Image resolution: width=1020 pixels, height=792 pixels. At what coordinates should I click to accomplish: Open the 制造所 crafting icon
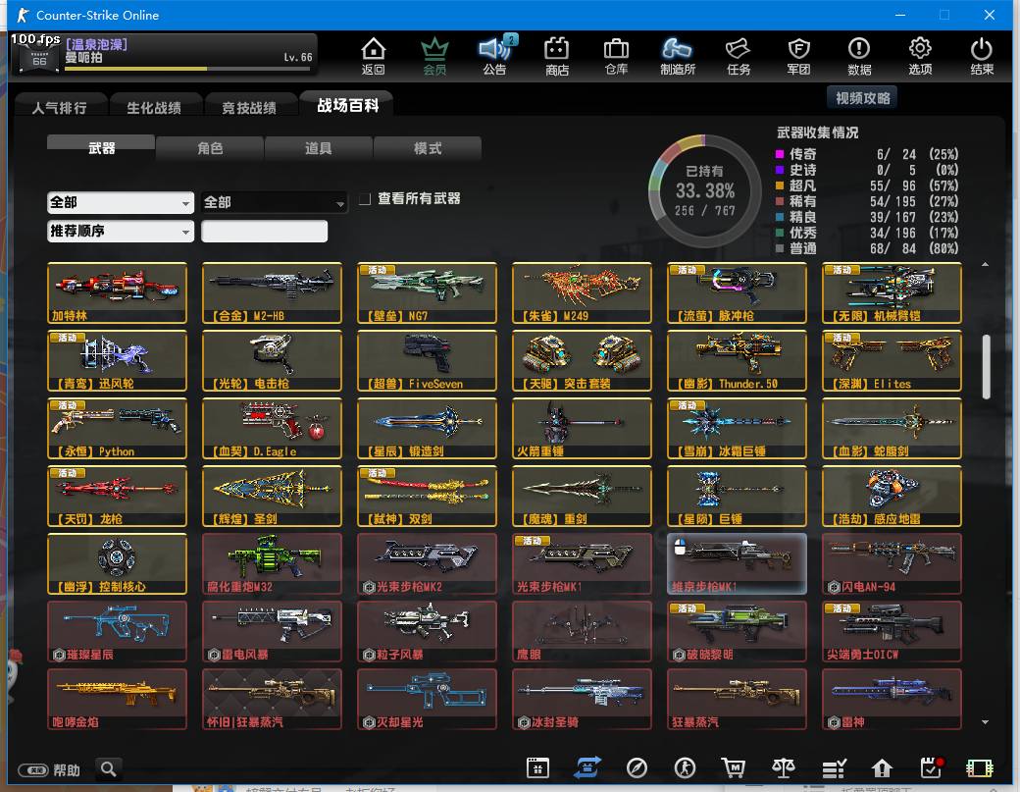coord(677,56)
